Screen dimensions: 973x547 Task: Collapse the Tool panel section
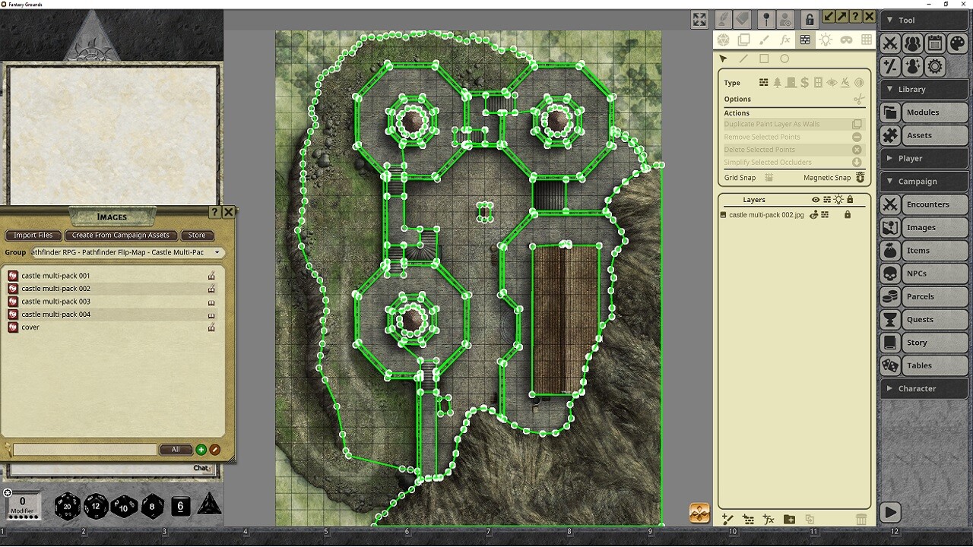890,20
